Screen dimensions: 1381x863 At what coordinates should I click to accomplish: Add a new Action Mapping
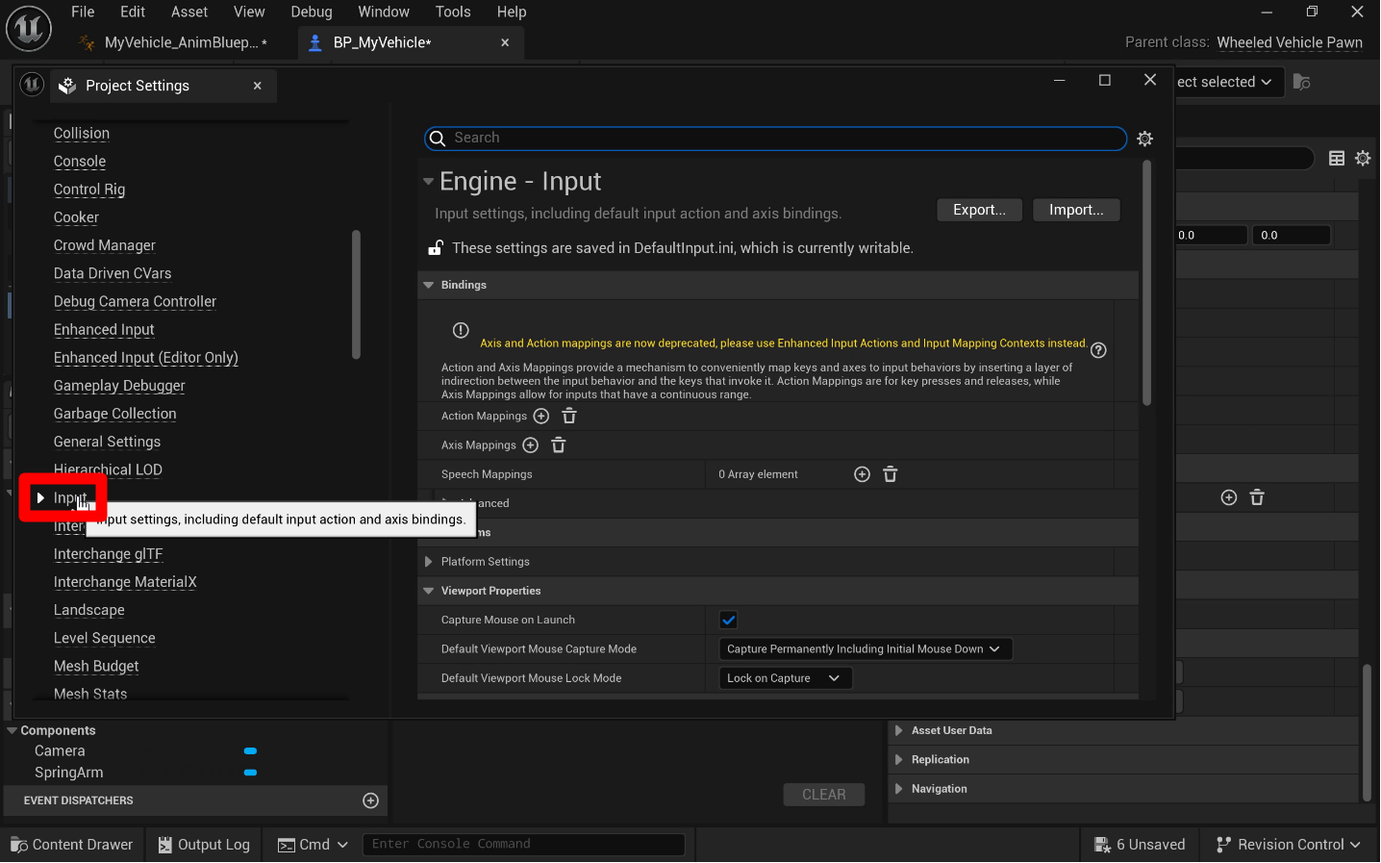541,417
